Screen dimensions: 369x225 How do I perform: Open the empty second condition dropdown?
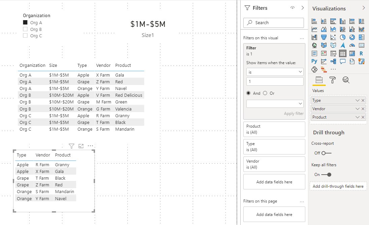pos(275,104)
